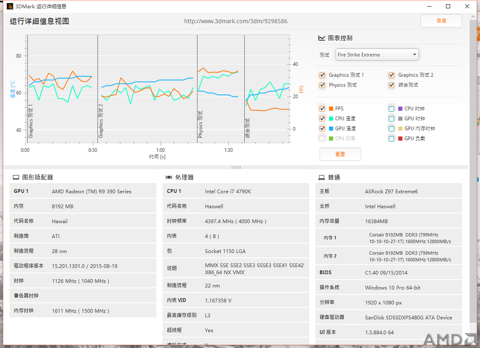Click the 综合测试 marker label in chart

[248, 128]
